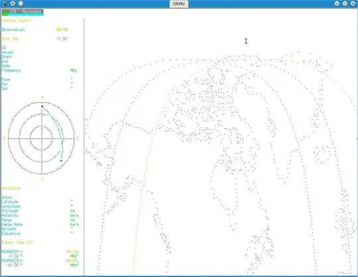Image resolution: width=358 pixels, height=277 pixels.
Task: Click the MHz unit beside Frequency
Action: click(x=74, y=70)
